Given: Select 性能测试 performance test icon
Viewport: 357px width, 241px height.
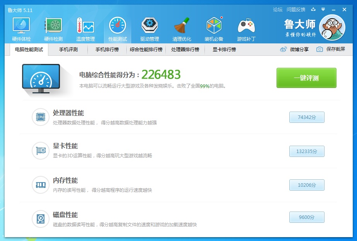Looking at the screenshot, I should (x=118, y=29).
